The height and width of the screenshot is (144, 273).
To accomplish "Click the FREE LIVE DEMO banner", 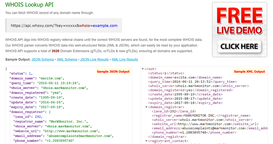I will pyautogui.click(x=240, y=30).
